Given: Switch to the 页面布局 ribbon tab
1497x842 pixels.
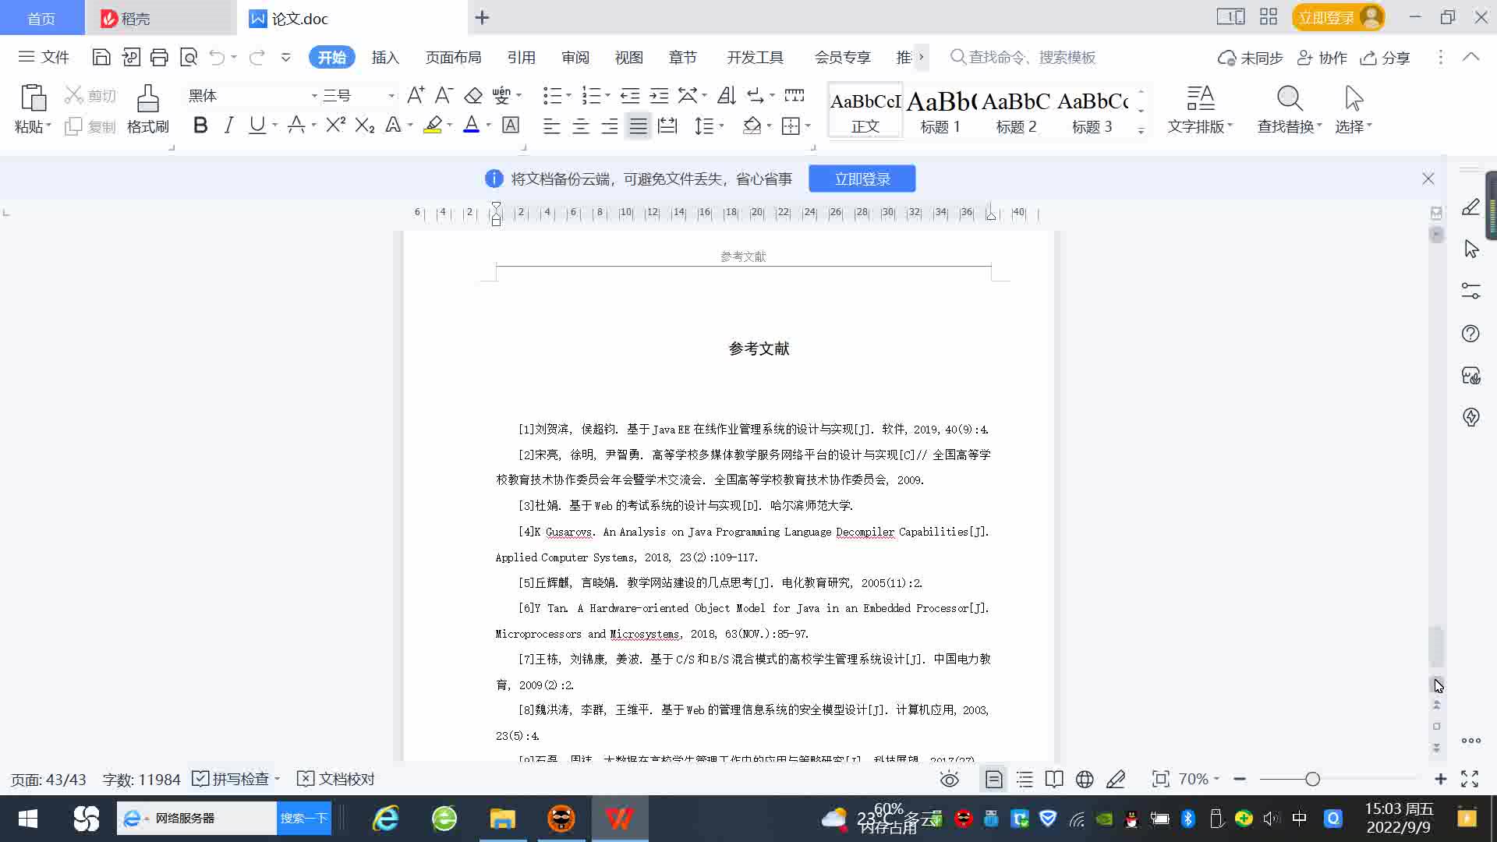Looking at the screenshot, I should pos(453,58).
